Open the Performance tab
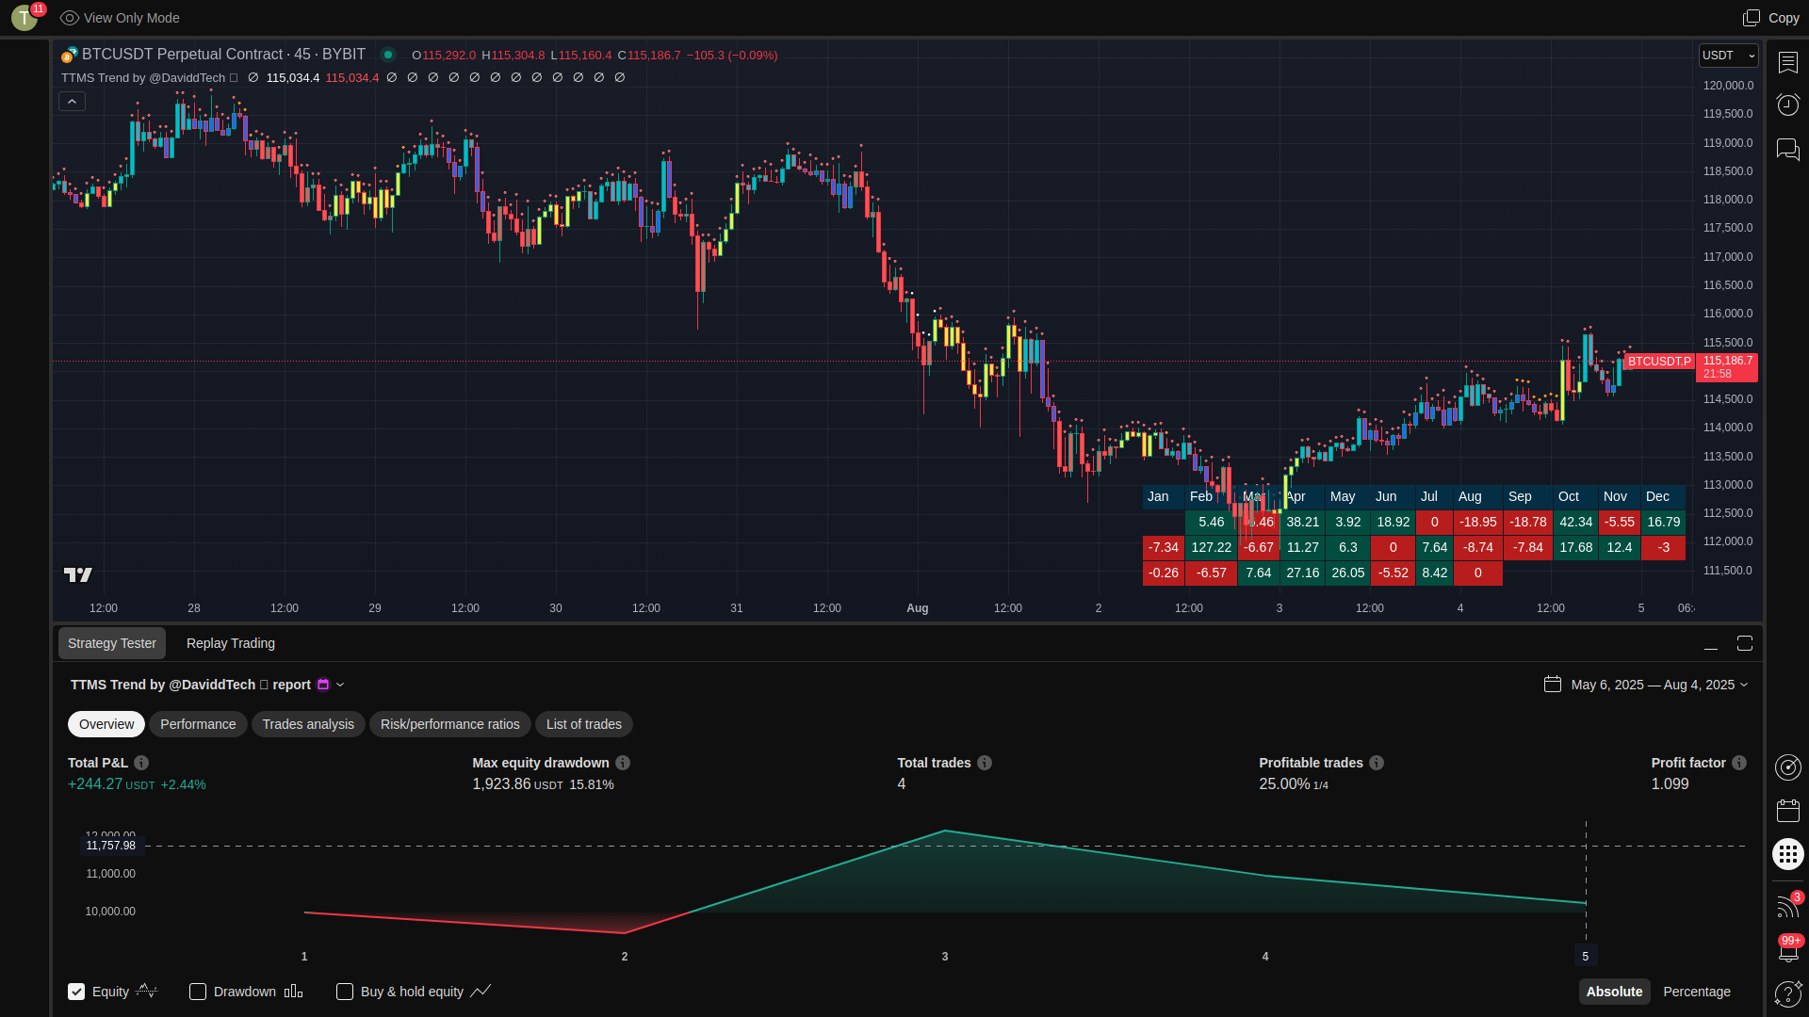 tap(198, 724)
